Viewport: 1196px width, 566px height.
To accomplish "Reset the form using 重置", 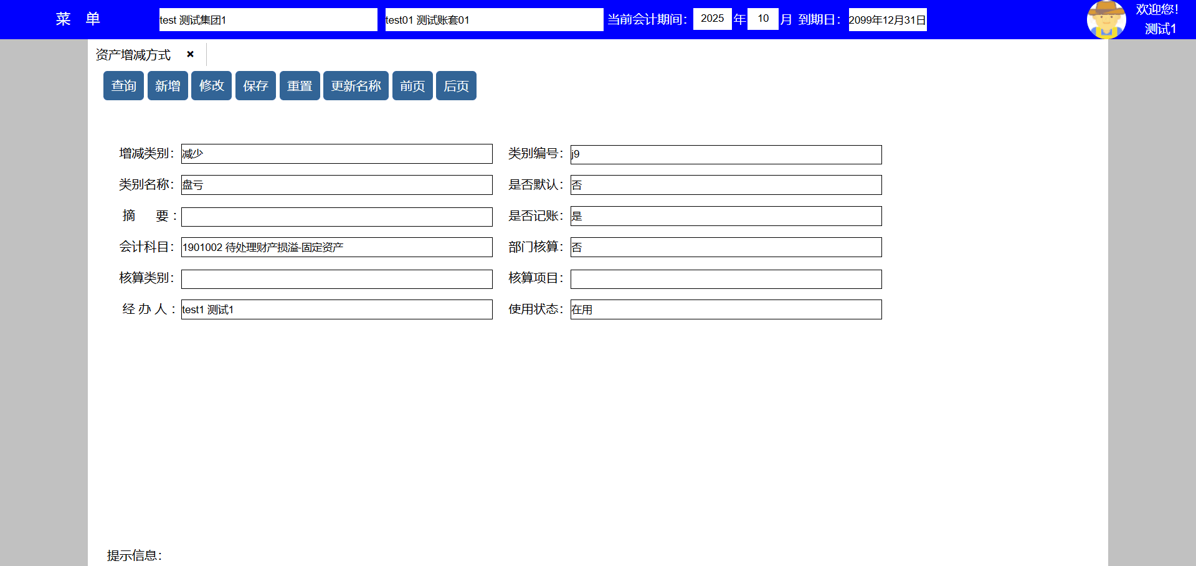I will (x=300, y=85).
